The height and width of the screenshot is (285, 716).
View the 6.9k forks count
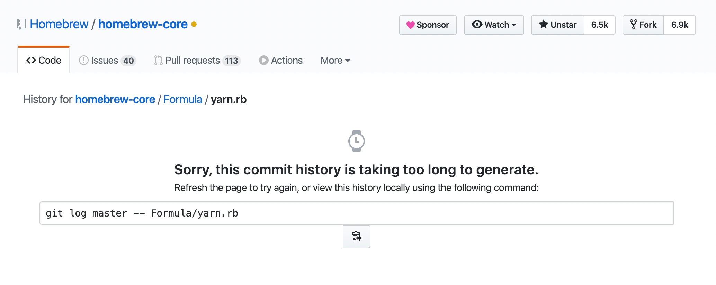(680, 25)
